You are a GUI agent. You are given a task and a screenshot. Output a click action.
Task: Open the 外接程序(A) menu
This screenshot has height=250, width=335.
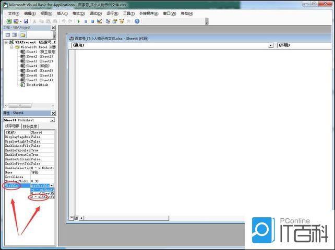[149, 14]
